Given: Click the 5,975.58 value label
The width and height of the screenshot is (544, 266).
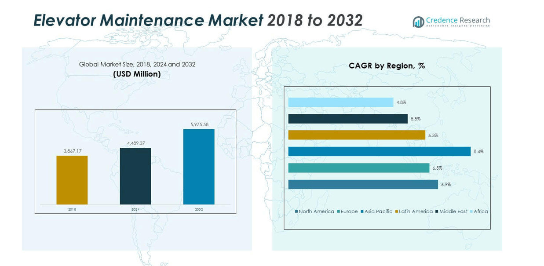Looking at the screenshot, I should click(199, 124).
